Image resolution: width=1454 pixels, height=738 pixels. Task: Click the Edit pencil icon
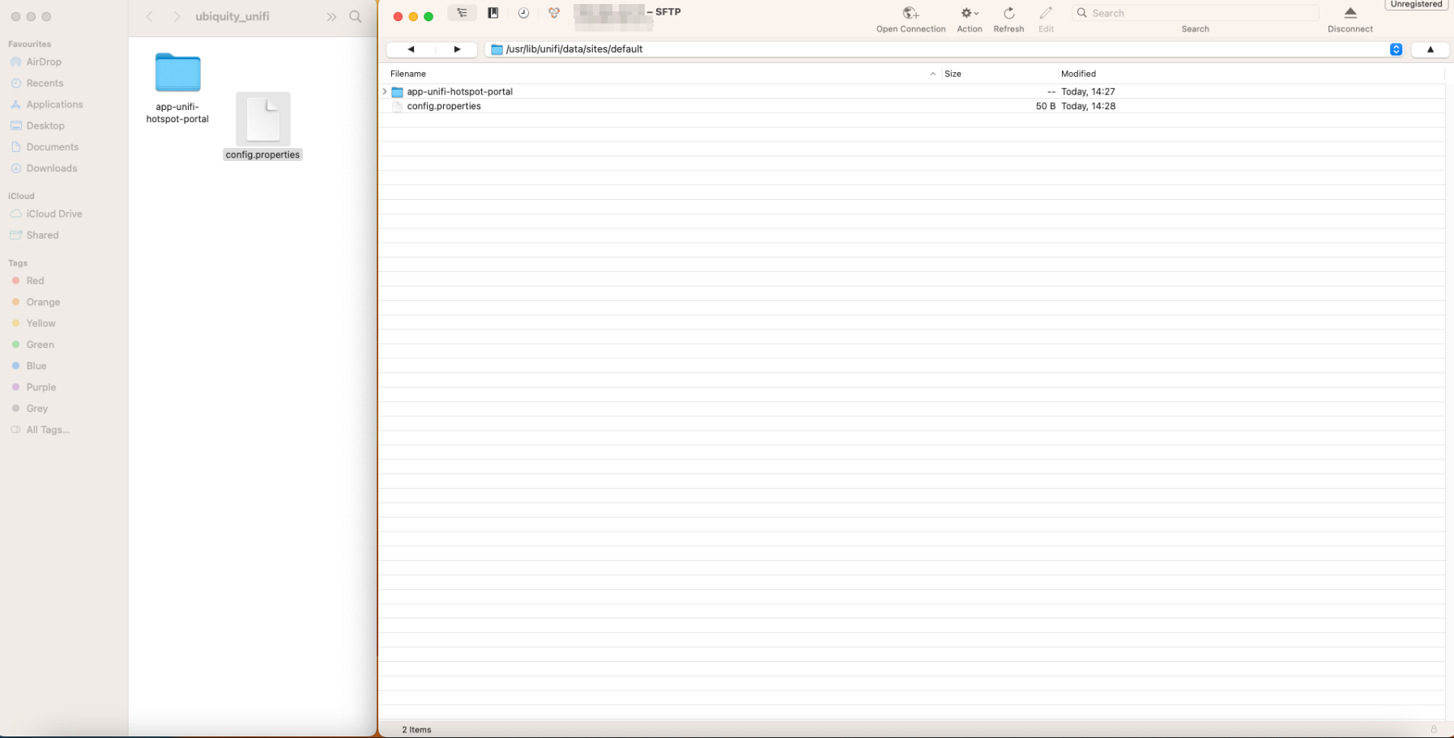[x=1046, y=14]
